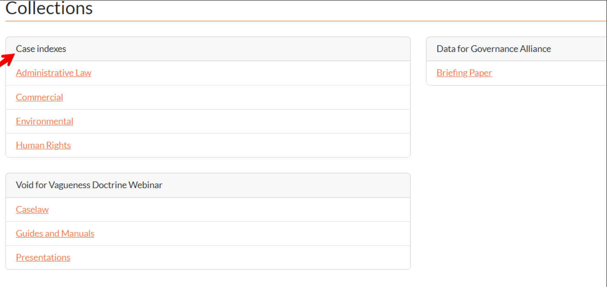
Task: Click the word Alliance in the card header
Action: (535, 49)
